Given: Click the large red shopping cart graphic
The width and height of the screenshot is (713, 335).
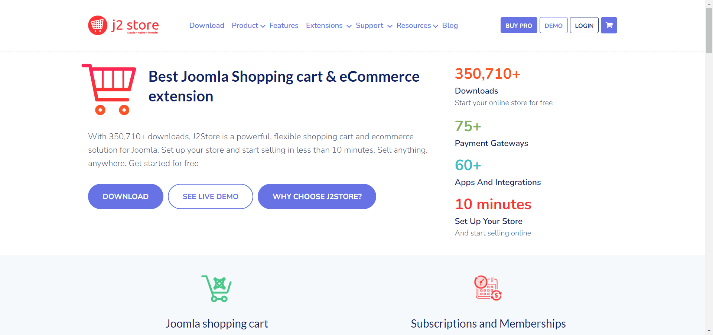Looking at the screenshot, I should (x=109, y=90).
